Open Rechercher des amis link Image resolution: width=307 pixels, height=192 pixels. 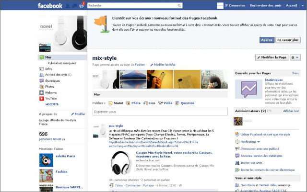265,6
